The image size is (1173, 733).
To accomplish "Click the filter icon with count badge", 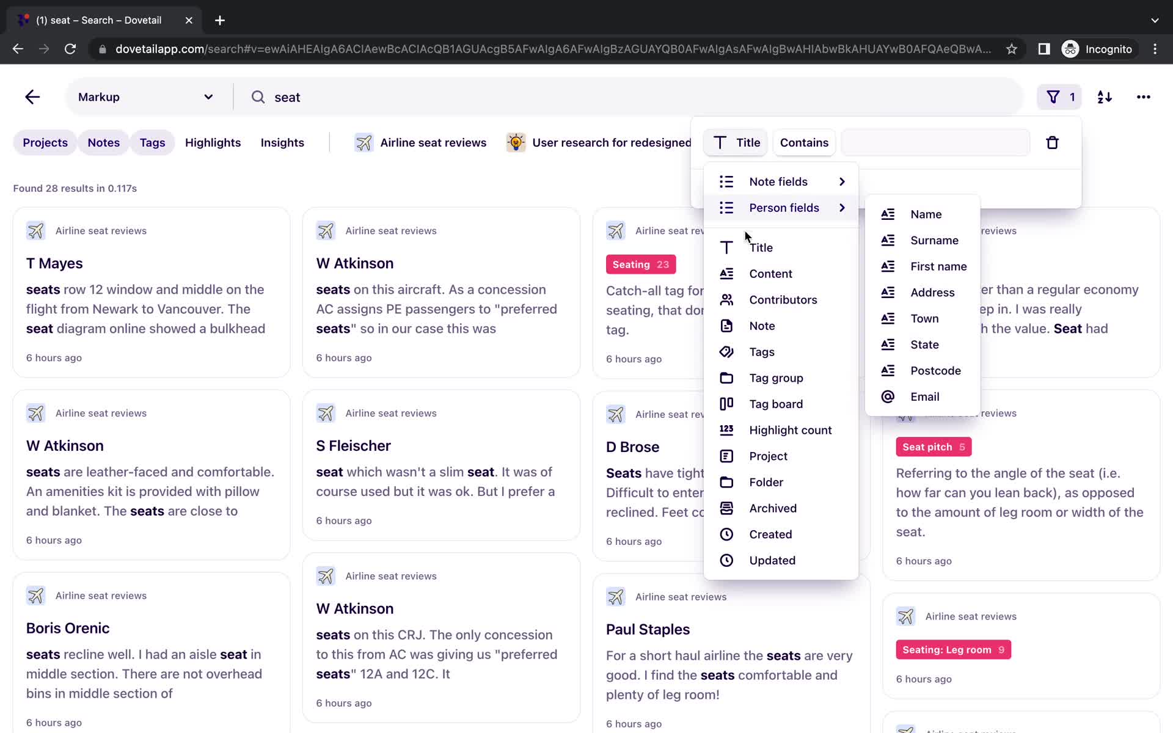I will [x=1060, y=97].
